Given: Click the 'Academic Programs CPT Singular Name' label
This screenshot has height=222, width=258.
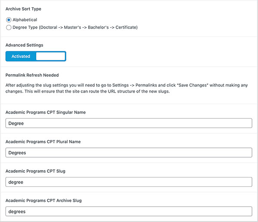Looking at the screenshot, I should click(x=46, y=112).
